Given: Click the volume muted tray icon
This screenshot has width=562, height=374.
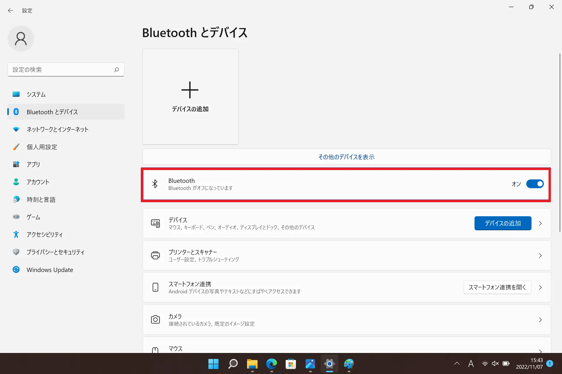Looking at the screenshot, I should click(x=495, y=363).
